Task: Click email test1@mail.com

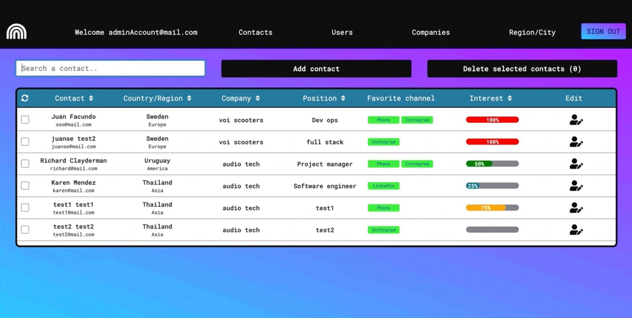Action: tap(74, 212)
